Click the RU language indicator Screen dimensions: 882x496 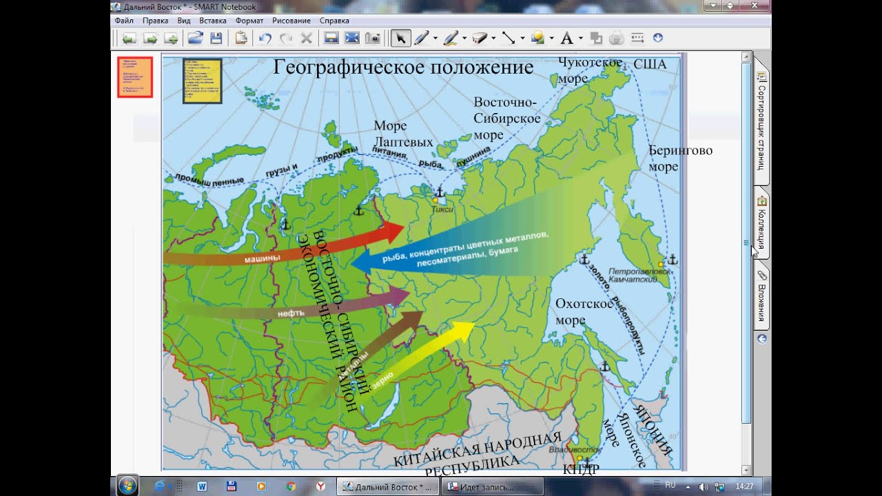pos(670,486)
